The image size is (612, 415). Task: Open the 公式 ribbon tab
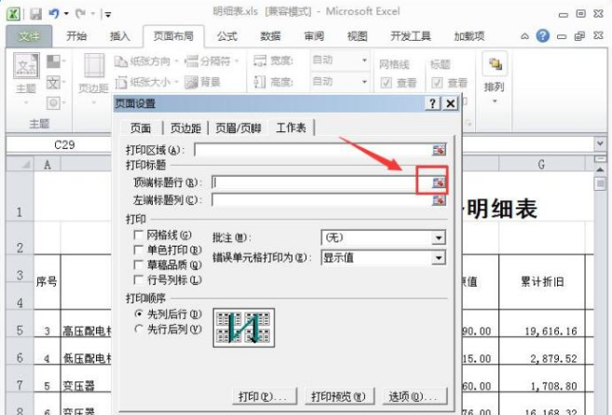point(226,36)
